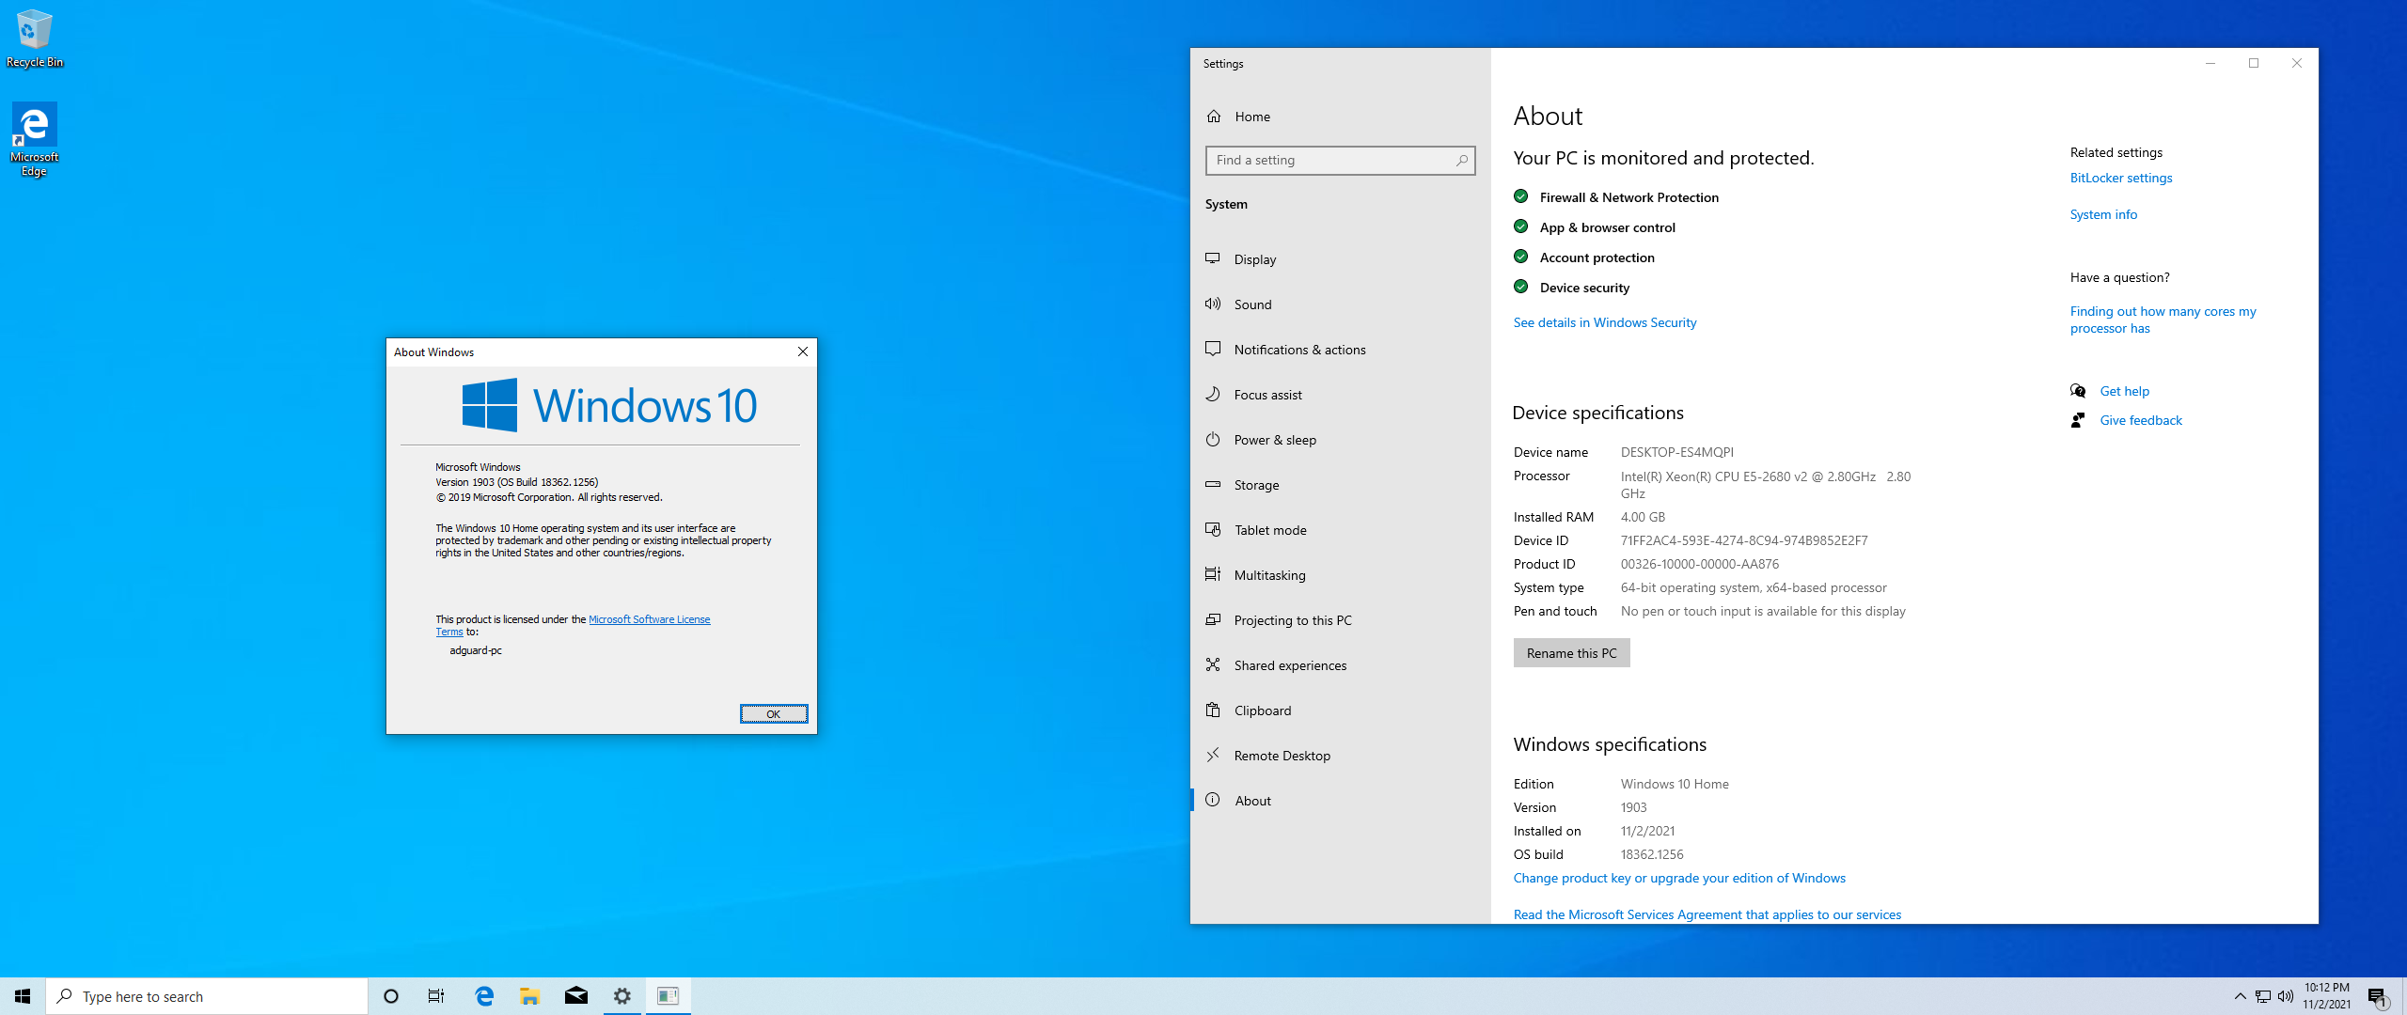
Task: Click the taskbar Type here to search box
Action: 207,996
